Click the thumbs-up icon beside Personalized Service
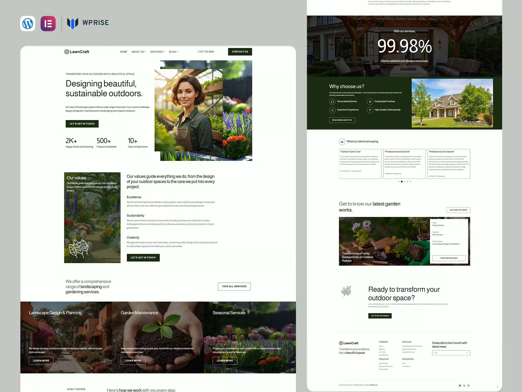This screenshot has height=392, width=522. pos(332,102)
